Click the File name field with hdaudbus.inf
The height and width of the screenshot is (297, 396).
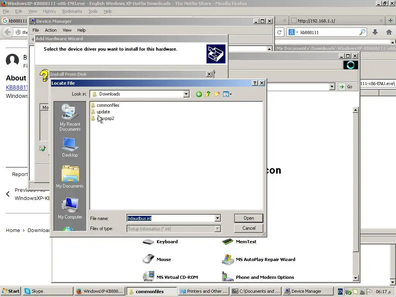[x=171, y=218]
